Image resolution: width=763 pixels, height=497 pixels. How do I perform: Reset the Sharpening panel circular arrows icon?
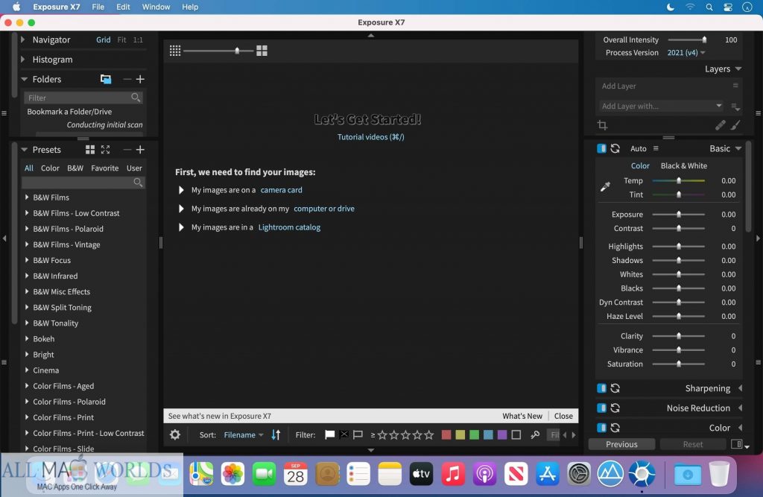coord(615,388)
